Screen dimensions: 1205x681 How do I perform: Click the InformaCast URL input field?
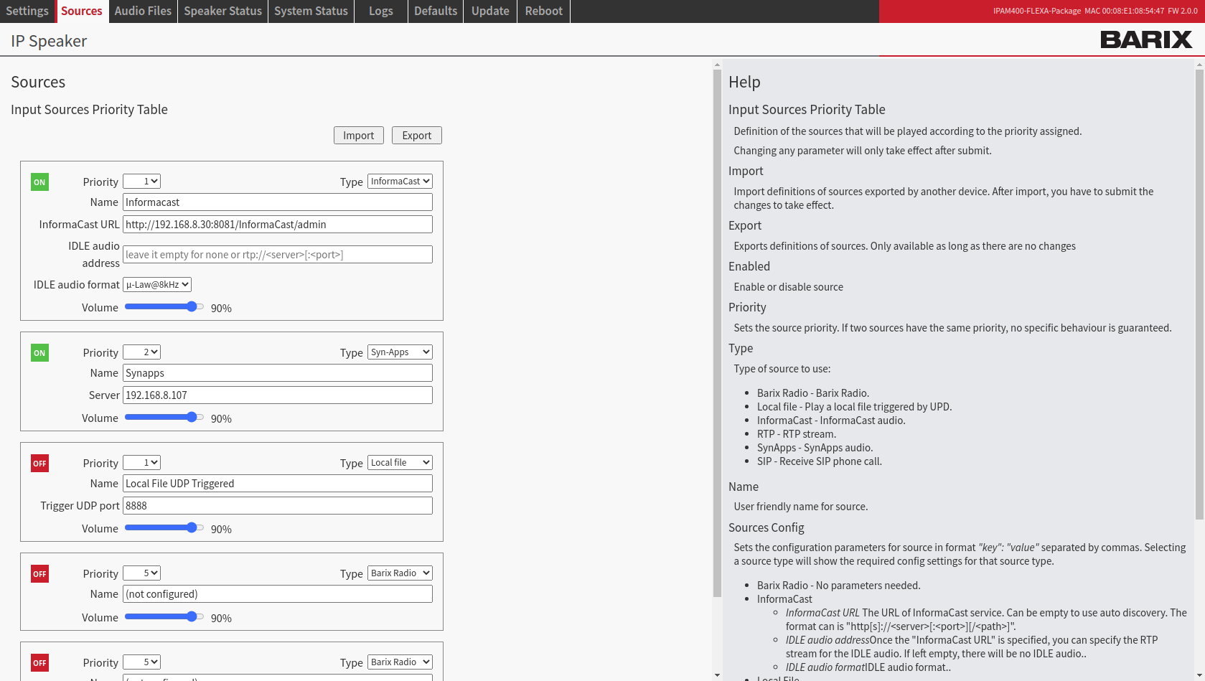(277, 225)
